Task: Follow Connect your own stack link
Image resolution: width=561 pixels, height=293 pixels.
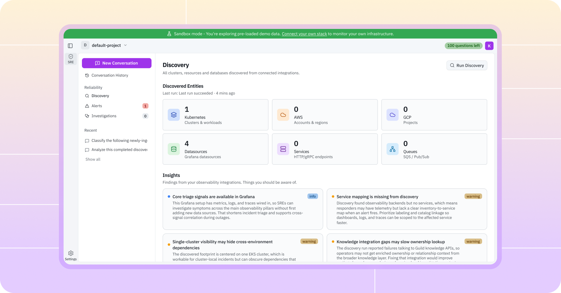Action: 304,34
